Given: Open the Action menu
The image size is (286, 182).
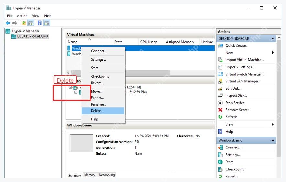Looking at the screenshot, I should [22, 16].
